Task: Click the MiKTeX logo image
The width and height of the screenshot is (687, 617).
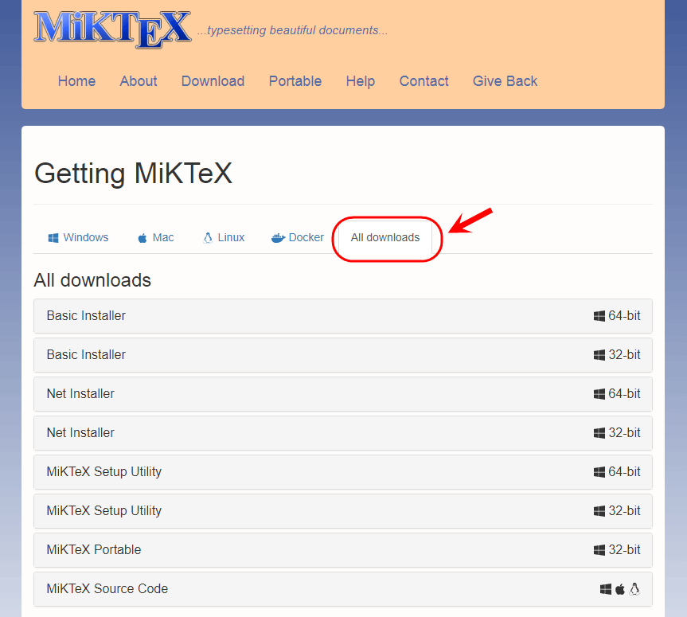Action: (112, 29)
